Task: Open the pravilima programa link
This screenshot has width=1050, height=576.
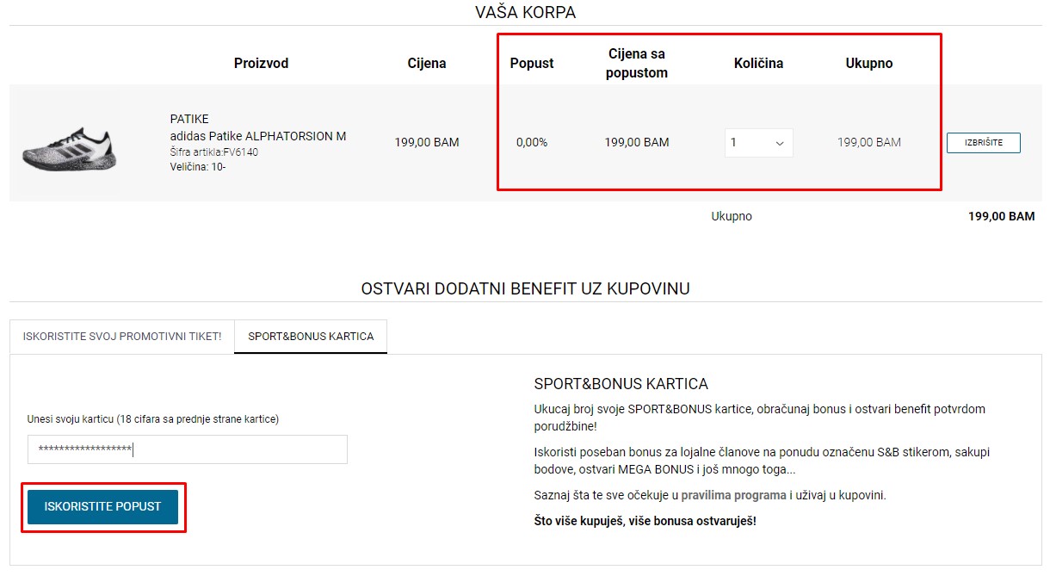Action: click(x=733, y=495)
